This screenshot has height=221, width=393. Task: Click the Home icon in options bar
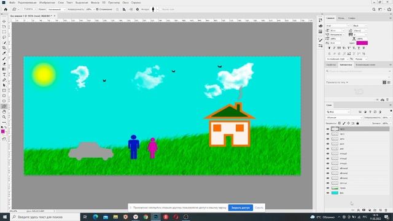click(x=6, y=9)
